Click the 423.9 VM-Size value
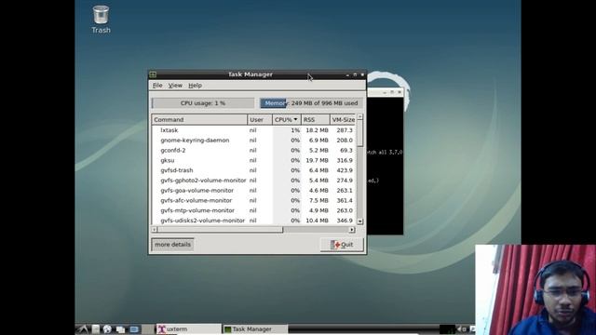This screenshot has width=596, height=335. [x=345, y=170]
